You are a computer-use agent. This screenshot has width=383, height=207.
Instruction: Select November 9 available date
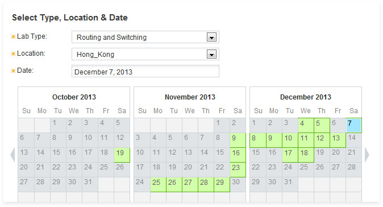[238, 140]
